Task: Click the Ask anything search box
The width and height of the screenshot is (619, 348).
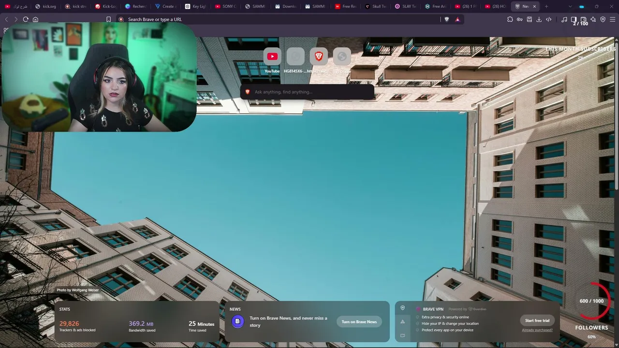Action: click(x=307, y=92)
